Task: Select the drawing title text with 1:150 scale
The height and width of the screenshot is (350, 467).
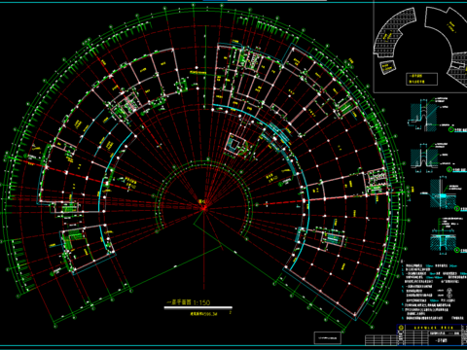Action: [x=188, y=302]
